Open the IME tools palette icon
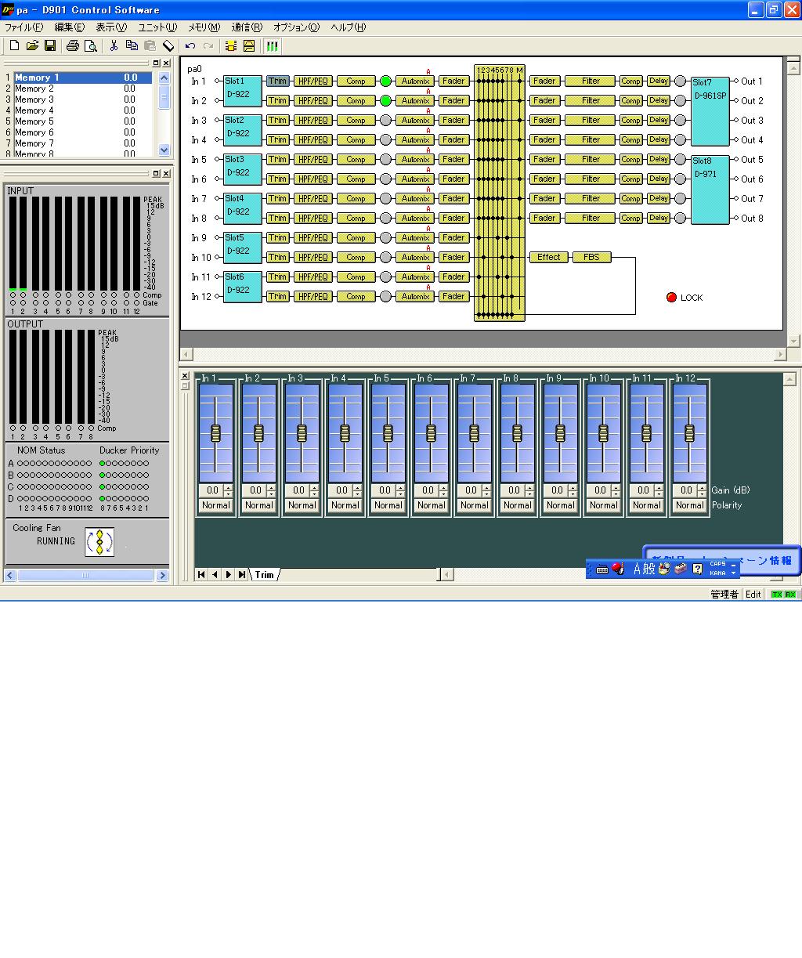 tap(665, 569)
